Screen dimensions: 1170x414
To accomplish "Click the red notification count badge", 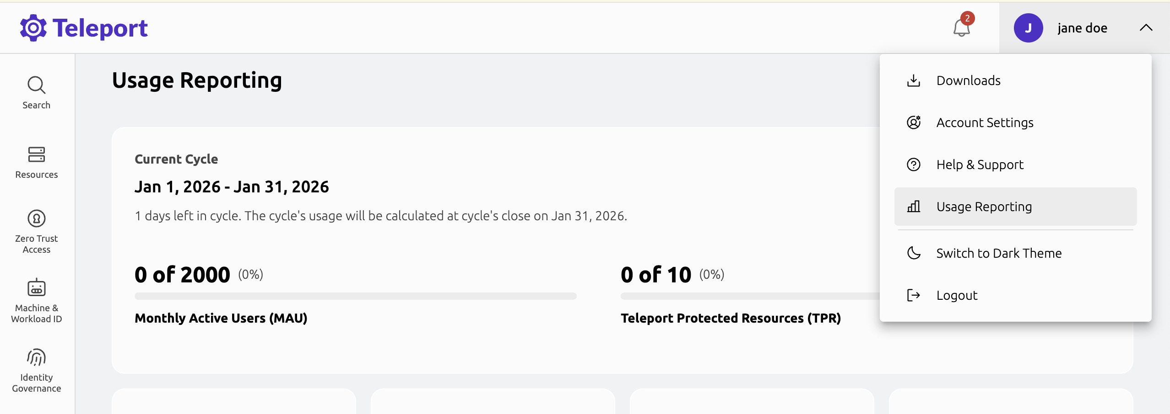I will (x=967, y=18).
